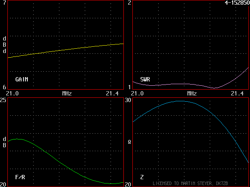Image resolution: width=250 pixels, height=187 pixels.
Task: Click the 21.4 frequency label under the SWR plot
Action: coord(237,93)
